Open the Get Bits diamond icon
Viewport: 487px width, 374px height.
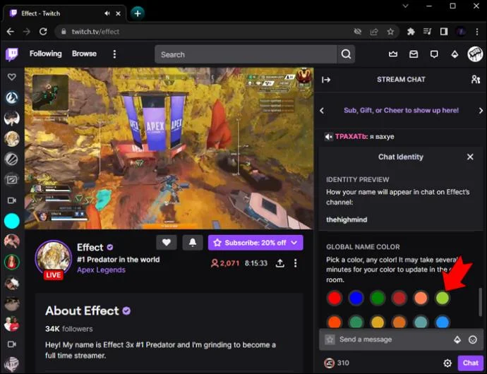pyautogui.click(x=455, y=54)
